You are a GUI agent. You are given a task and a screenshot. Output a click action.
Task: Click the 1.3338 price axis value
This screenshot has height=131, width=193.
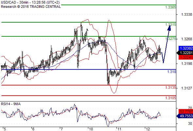[186, 14]
